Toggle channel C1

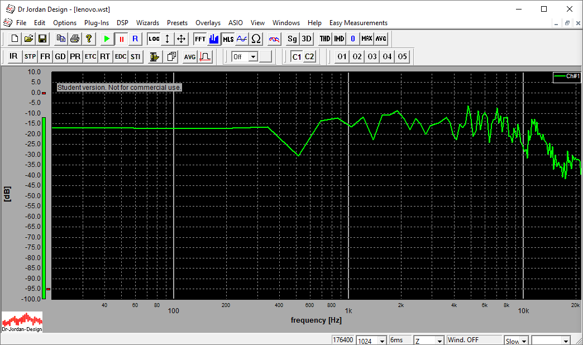pyautogui.click(x=297, y=56)
